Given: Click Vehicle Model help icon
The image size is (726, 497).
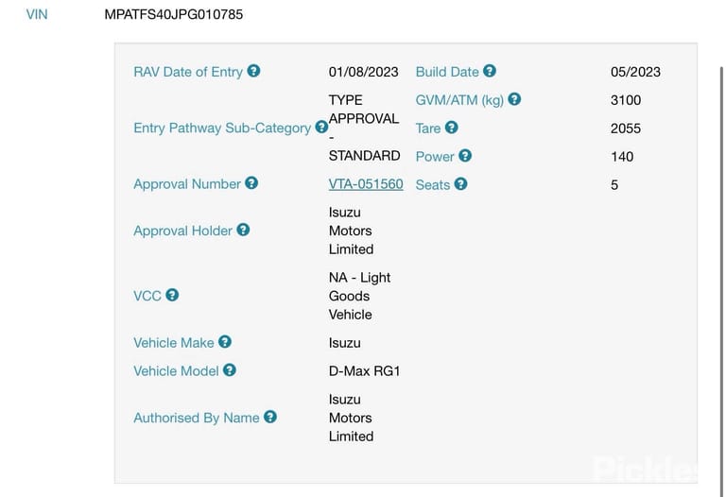Looking at the screenshot, I should click(x=230, y=369).
